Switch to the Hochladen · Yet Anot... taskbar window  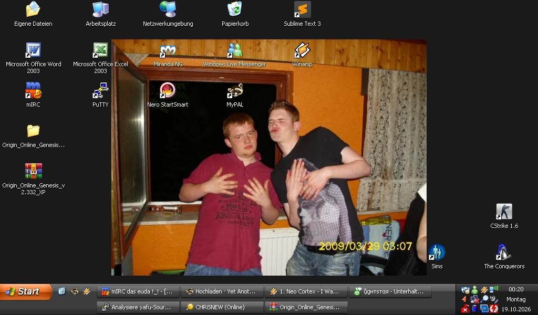(222, 291)
